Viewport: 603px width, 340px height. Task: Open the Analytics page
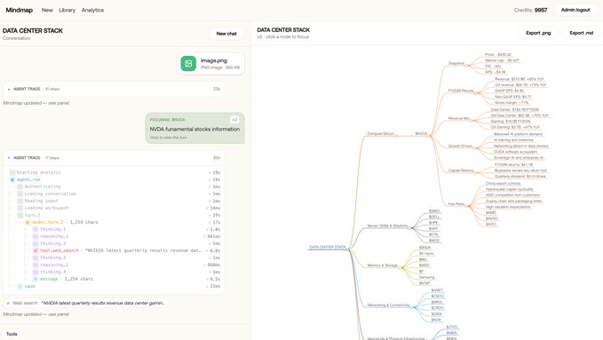coord(92,10)
